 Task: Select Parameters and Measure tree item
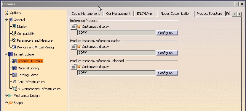[35, 40]
